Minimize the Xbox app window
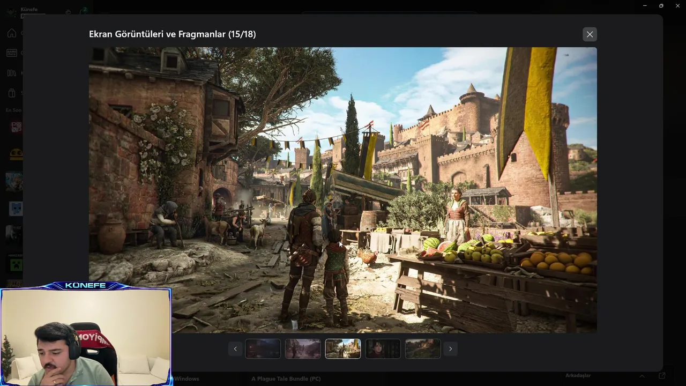Screen dimensions: 686x386 tap(644, 5)
